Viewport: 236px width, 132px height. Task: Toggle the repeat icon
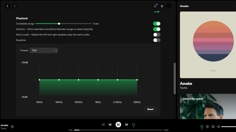[x=133, y=124]
